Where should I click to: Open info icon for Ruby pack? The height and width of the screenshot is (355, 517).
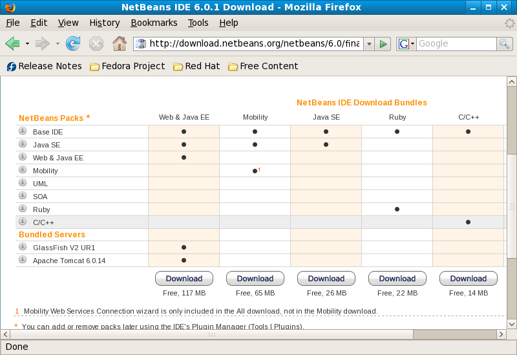pos(23,208)
